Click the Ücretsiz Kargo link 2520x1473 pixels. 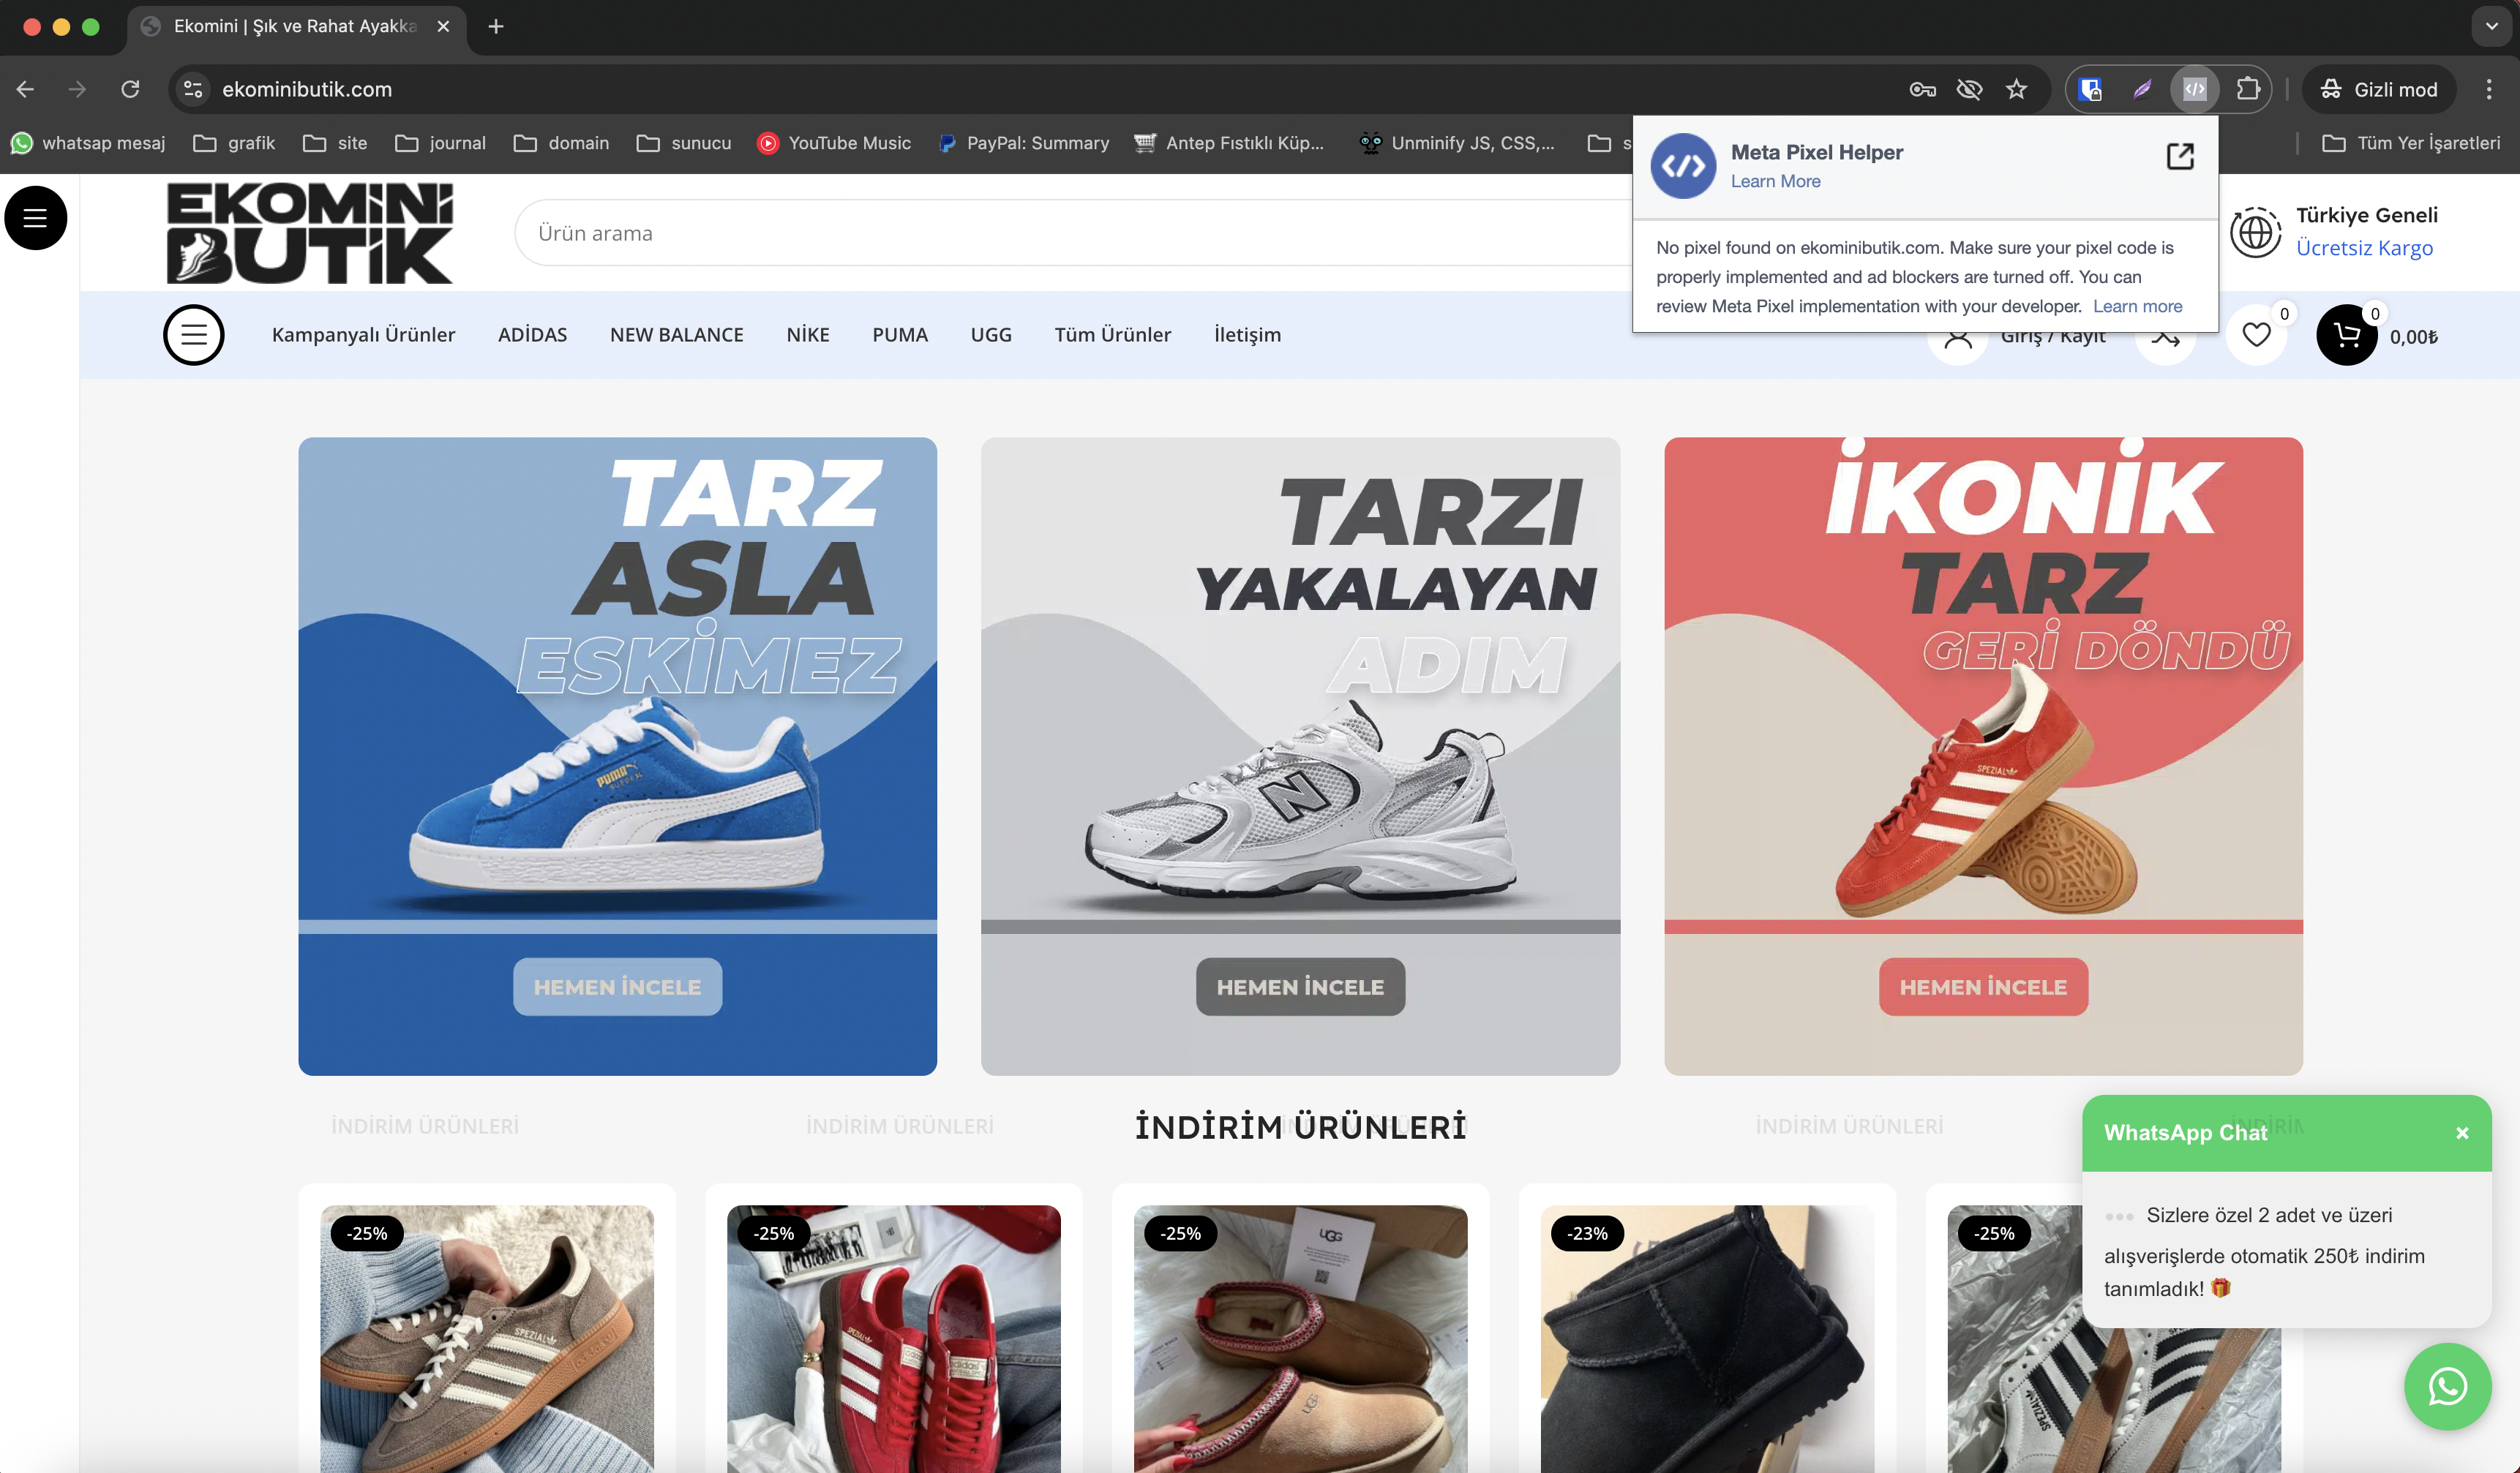pyautogui.click(x=2364, y=248)
